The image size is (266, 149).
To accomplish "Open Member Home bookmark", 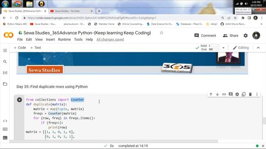I will (x=104, y=24).
